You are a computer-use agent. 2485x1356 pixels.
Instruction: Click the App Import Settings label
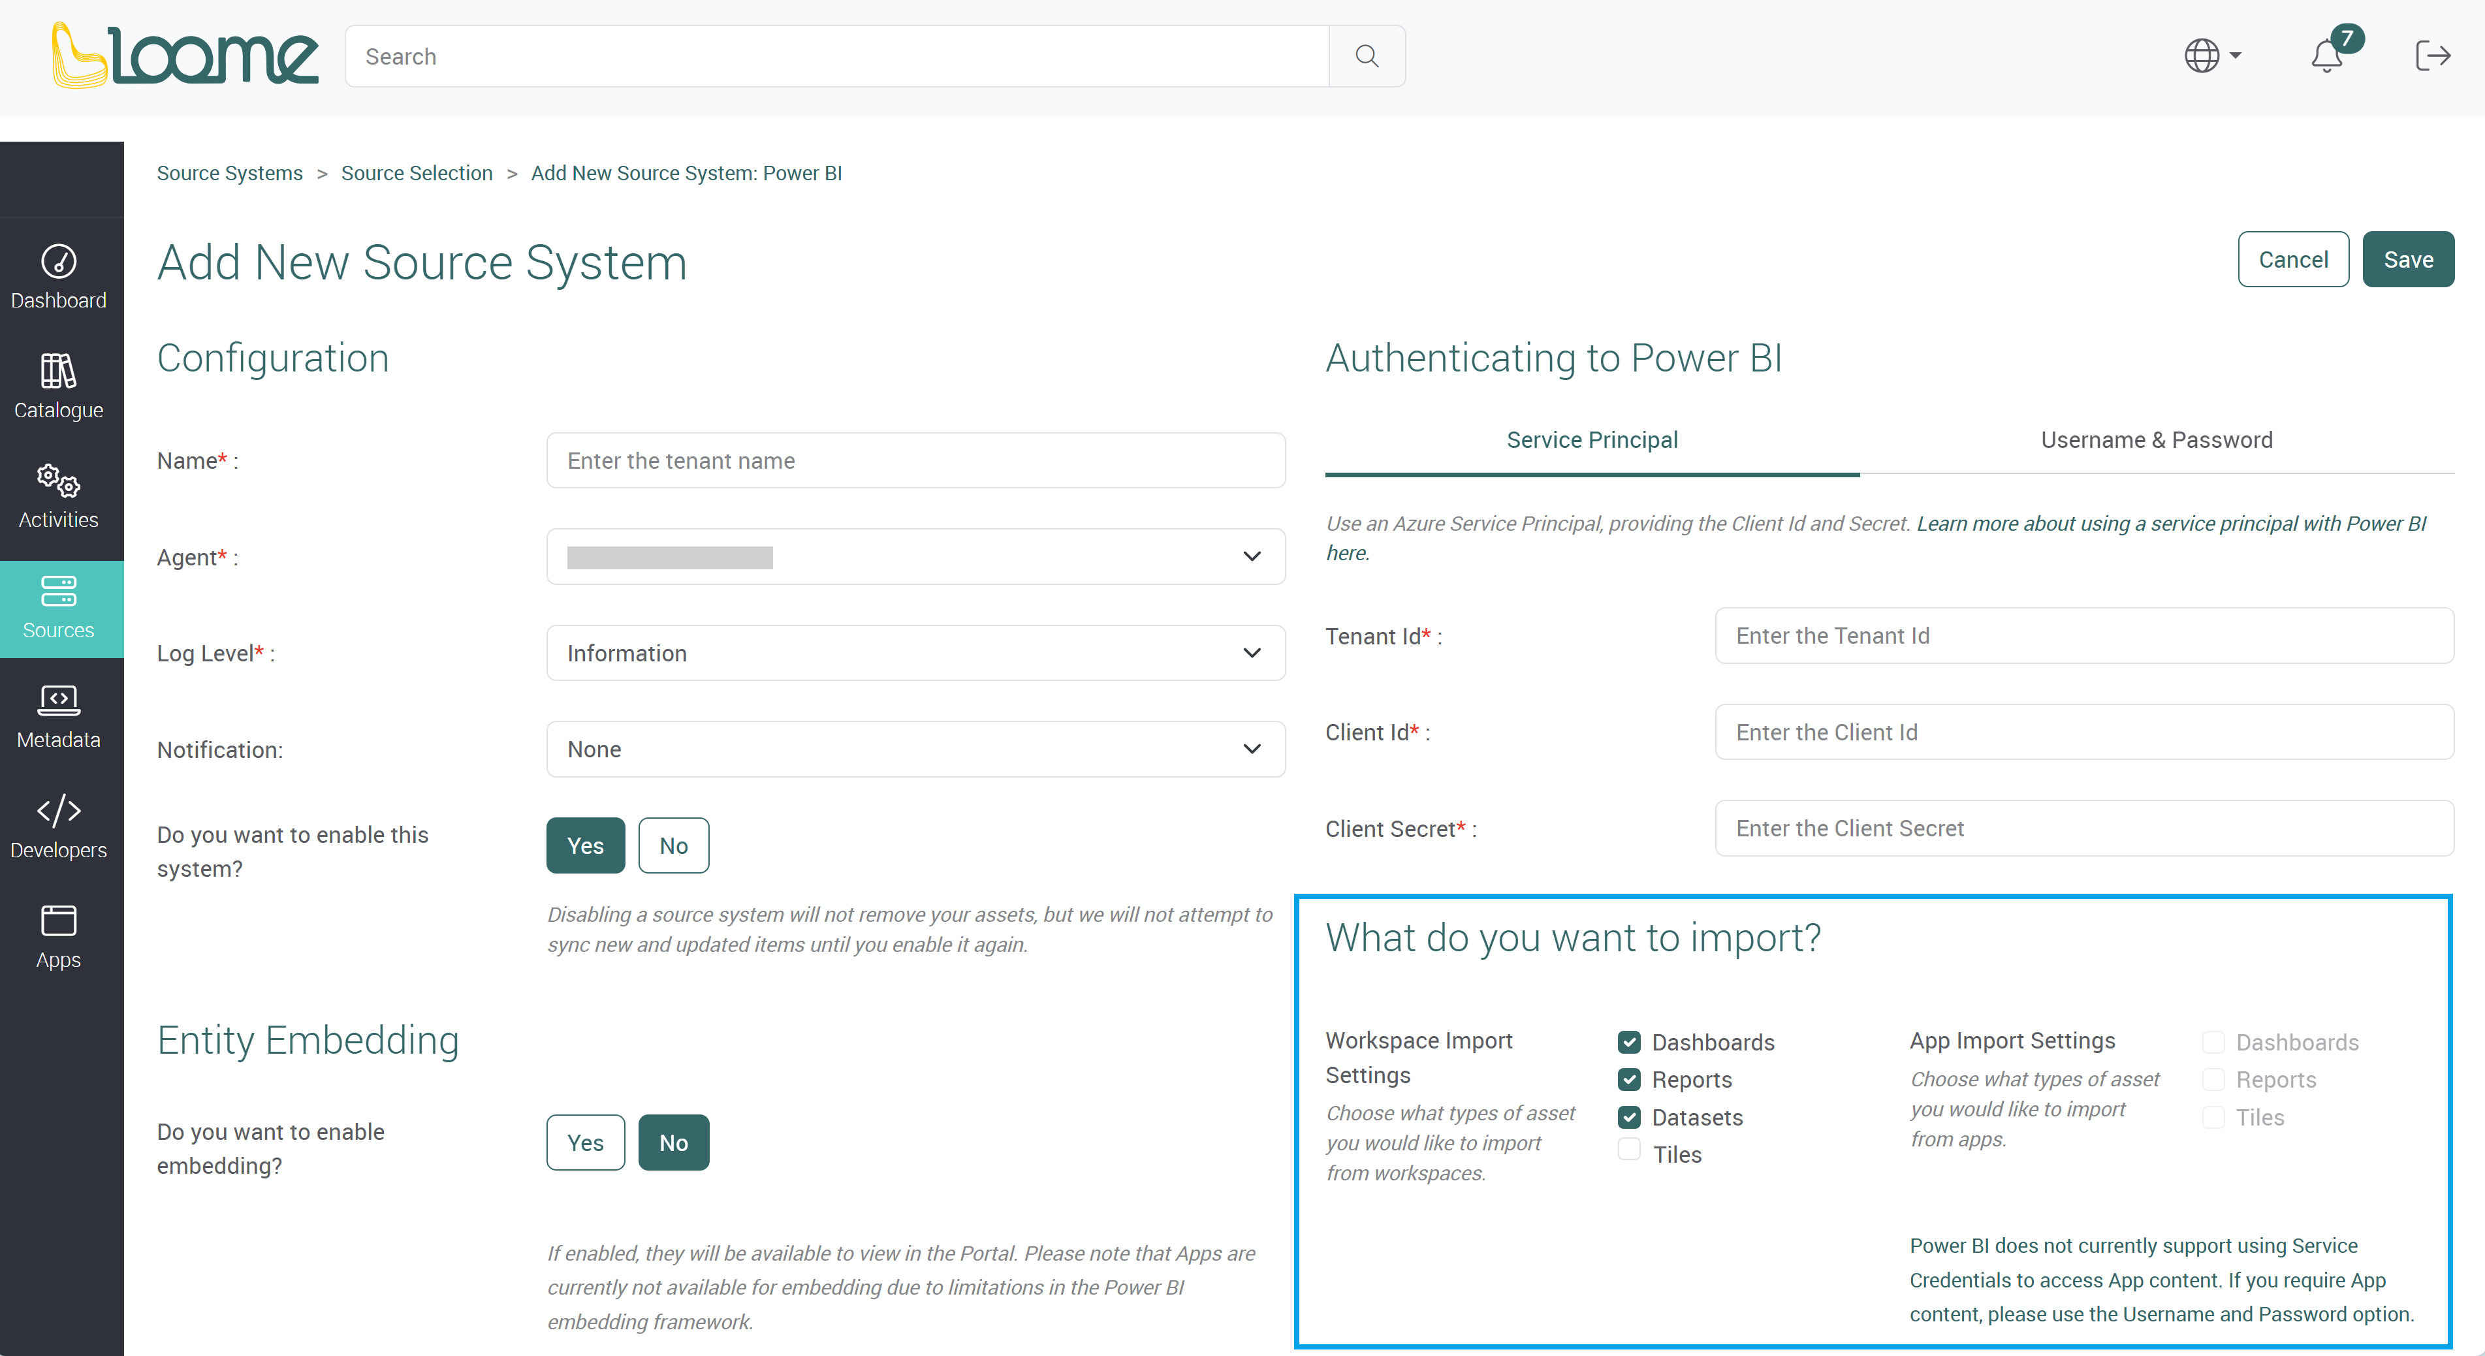(x=2012, y=1041)
